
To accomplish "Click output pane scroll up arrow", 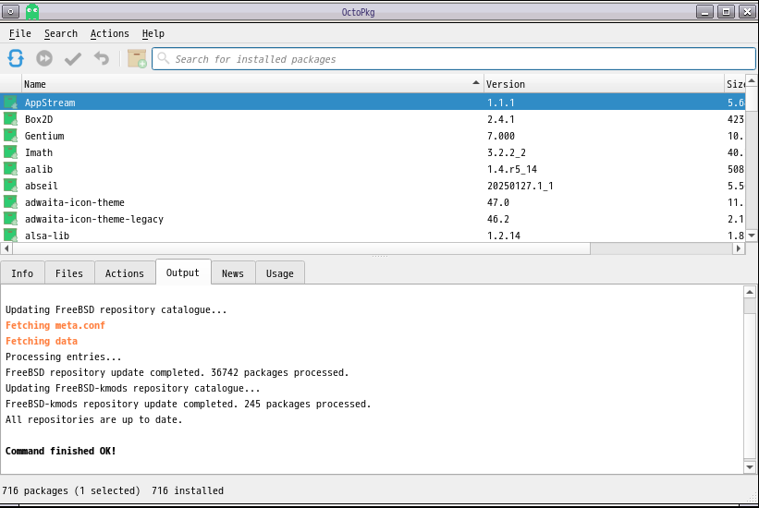I will 750,292.
